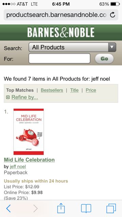Sort results by Title
The height and width of the screenshot is (217, 122).
74,90
